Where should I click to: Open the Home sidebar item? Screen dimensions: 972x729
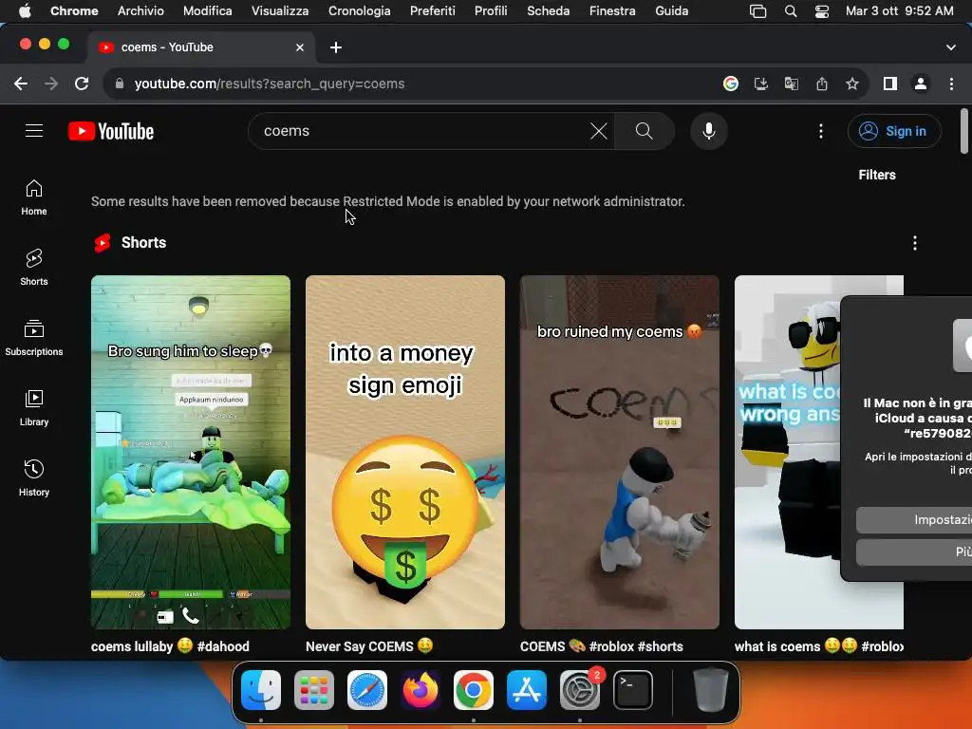tap(34, 197)
